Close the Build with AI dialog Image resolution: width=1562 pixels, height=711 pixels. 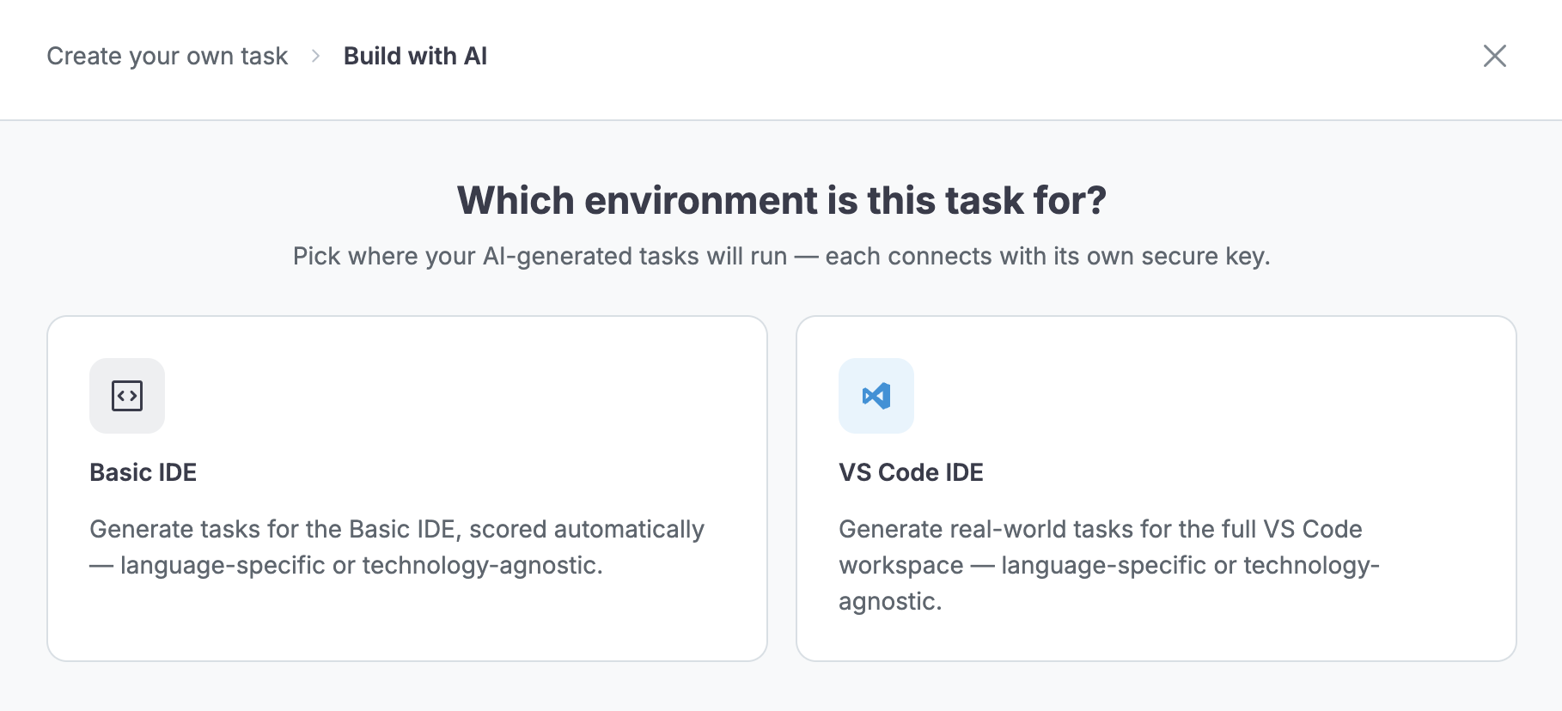[x=1495, y=56]
